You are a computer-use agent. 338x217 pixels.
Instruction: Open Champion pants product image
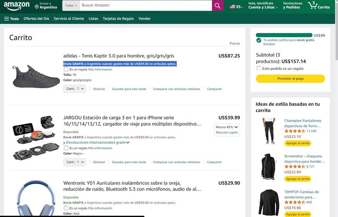[269, 131]
